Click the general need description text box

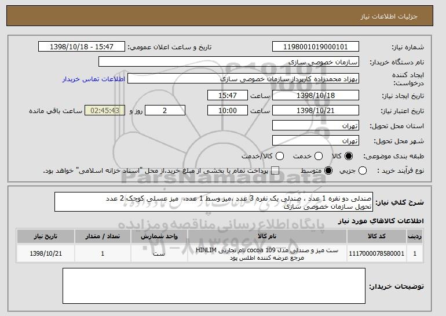point(214,202)
